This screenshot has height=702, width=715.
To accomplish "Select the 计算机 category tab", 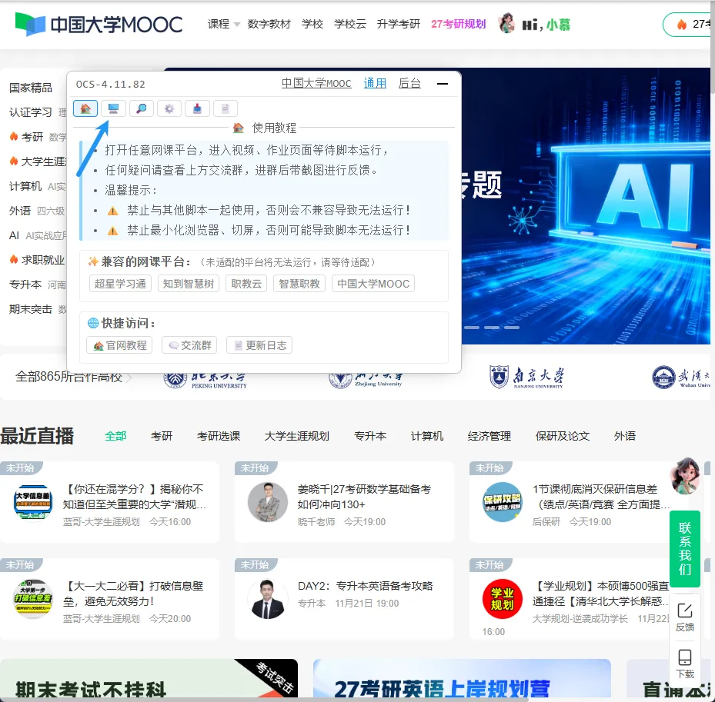I will (426, 436).
